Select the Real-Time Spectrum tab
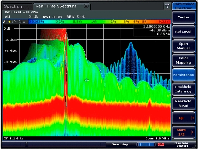This screenshot has width=198, height=149. tap(56, 6)
